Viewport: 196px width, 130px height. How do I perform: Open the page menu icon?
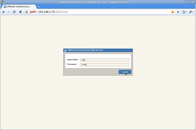tap(184, 12)
